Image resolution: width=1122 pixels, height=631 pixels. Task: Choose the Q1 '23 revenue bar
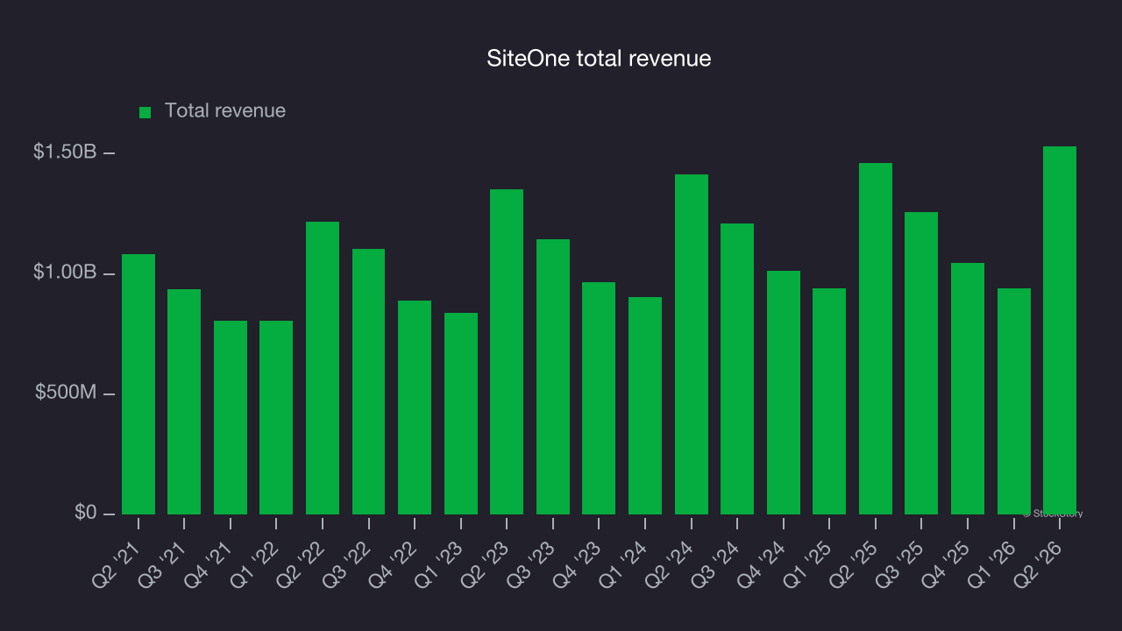point(461,414)
